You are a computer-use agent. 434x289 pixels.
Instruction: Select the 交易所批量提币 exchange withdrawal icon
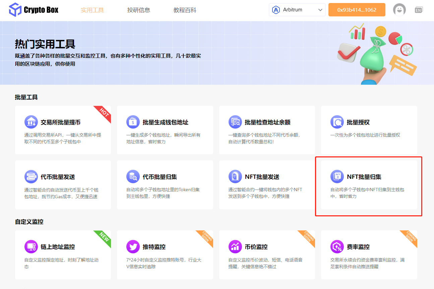[31, 122]
